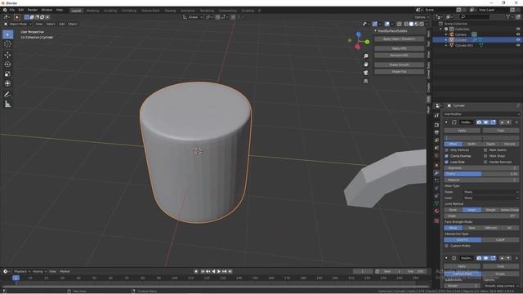The image size is (523, 294).
Task: Click the red X axis on the navigation gizmo
Action: [x=358, y=47]
